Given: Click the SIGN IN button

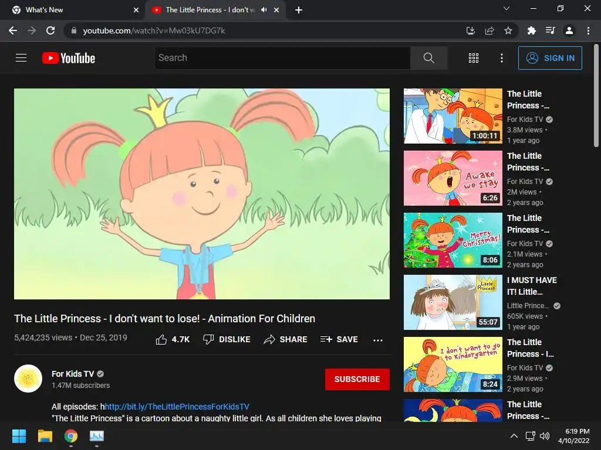Looking at the screenshot, I should [550, 58].
